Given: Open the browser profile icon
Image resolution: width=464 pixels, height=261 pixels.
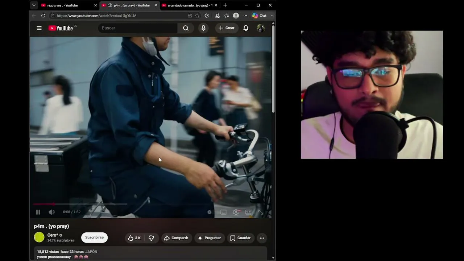Looking at the screenshot, I should coord(236,16).
